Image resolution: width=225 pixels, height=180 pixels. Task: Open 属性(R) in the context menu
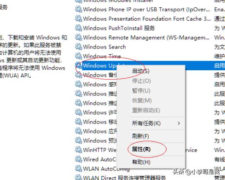141,149
